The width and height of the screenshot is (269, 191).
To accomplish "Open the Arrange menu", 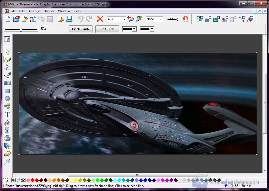I will tap(34, 11).
